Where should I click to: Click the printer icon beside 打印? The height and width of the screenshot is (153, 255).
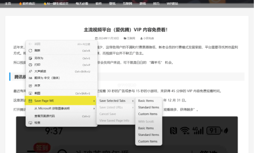pyautogui.click(x=30, y=64)
